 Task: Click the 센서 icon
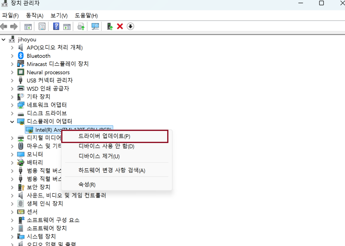click(21, 212)
